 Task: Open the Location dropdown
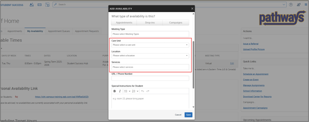[x=150, y=56]
